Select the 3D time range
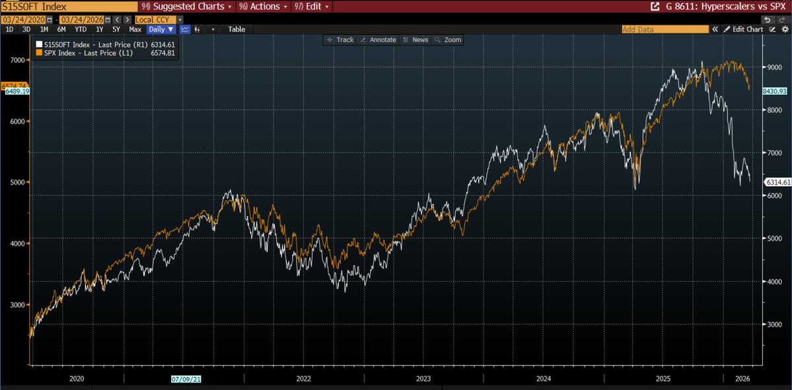The image size is (792, 390). pyautogui.click(x=26, y=29)
